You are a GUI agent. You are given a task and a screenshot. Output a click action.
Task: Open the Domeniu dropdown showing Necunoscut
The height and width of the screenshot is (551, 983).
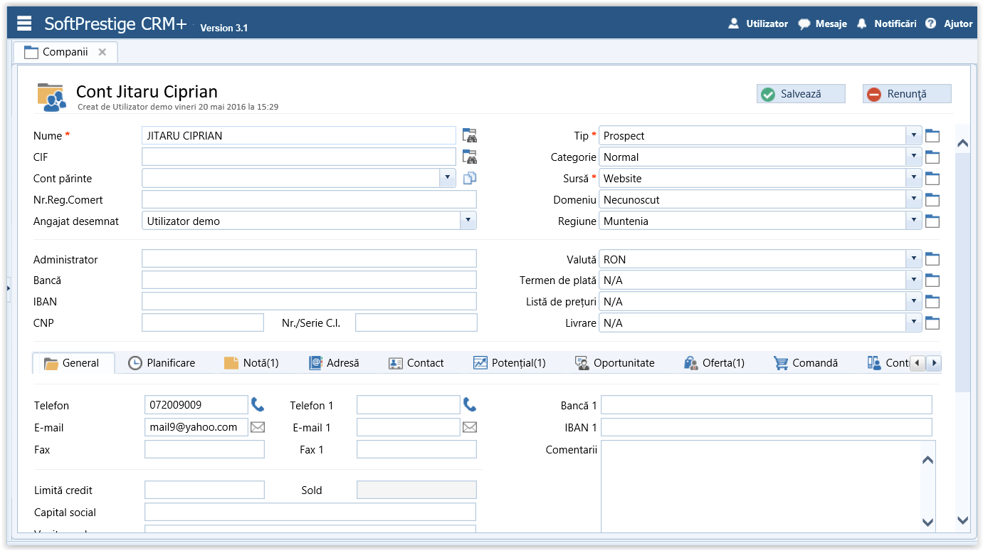click(914, 200)
